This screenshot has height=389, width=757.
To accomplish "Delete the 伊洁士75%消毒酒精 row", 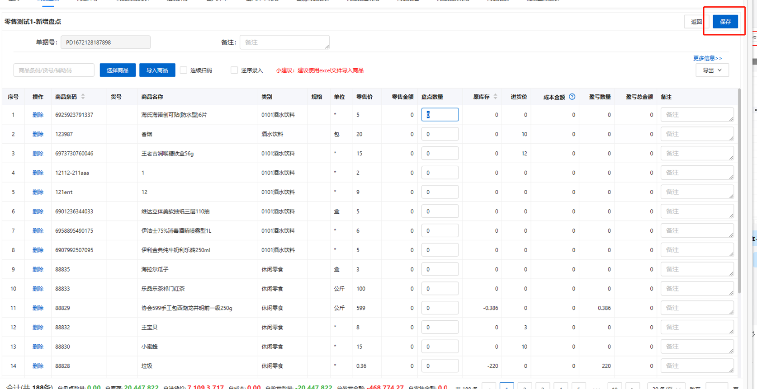I will tap(38, 231).
